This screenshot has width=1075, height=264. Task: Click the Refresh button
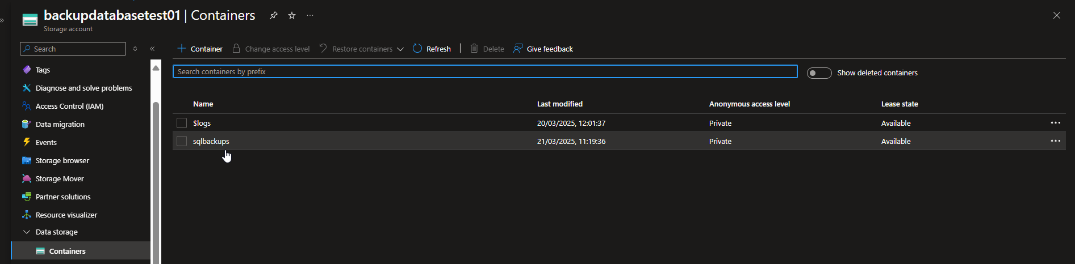[432, 49]
